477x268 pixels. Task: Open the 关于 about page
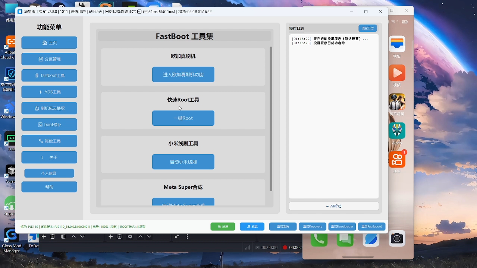coord(49,157)
